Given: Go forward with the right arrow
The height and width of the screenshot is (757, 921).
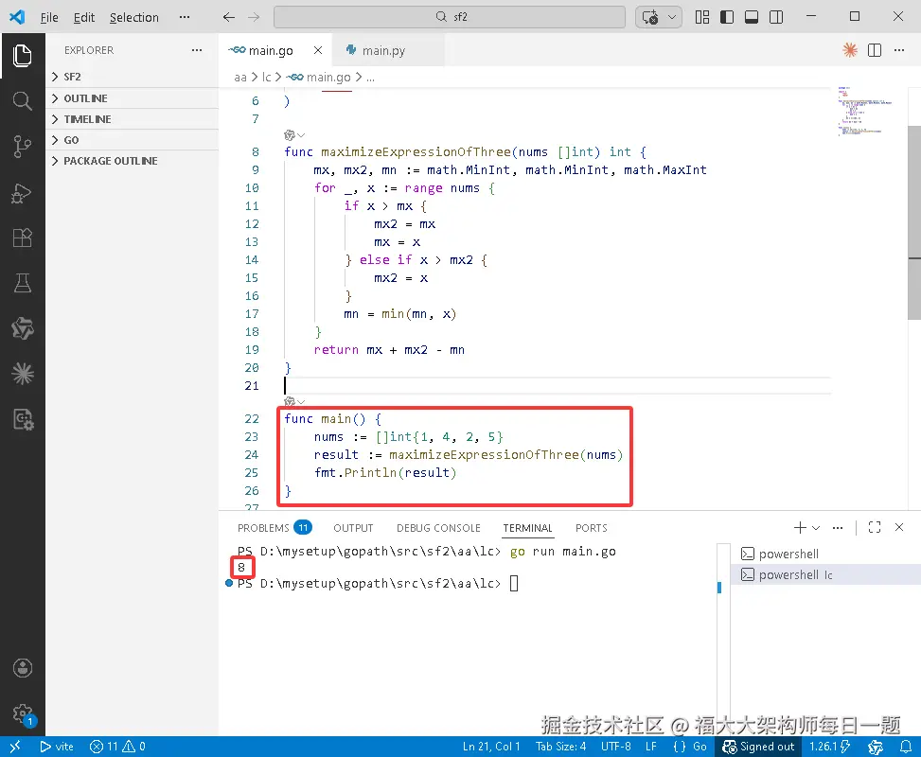Looking at the screenshot, I should click(x=254, y=17).
